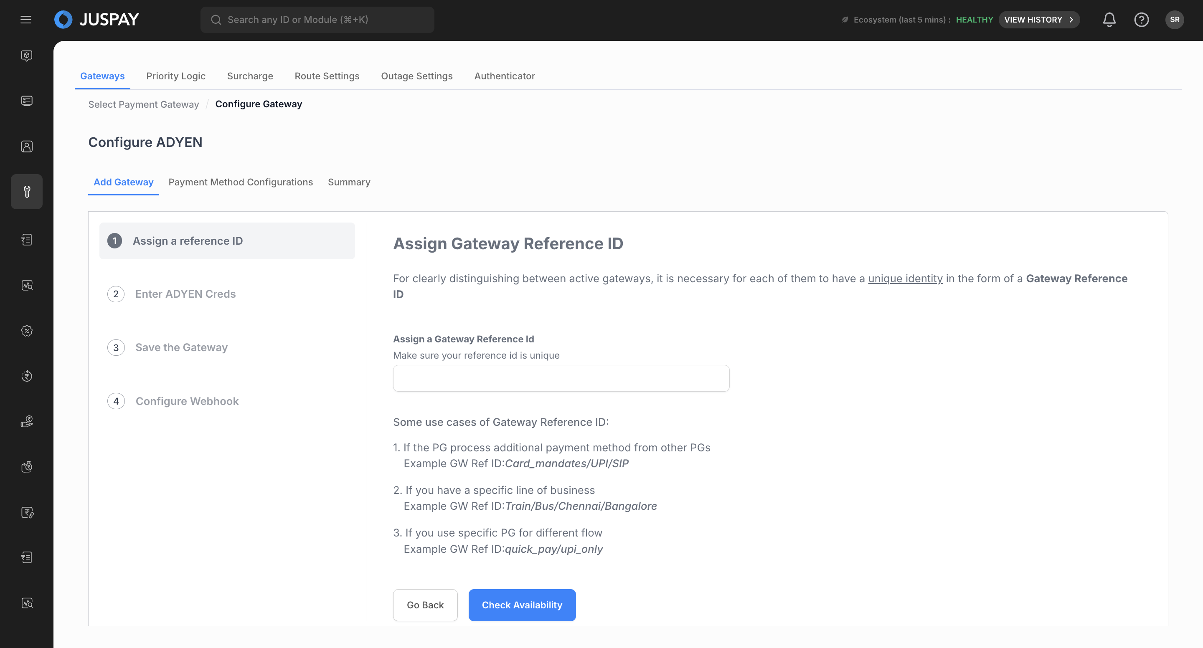Switch to Priority Logic tab

point(175,76)
